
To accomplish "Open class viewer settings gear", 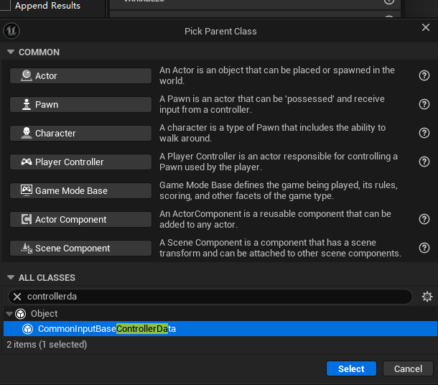I will [x=427, y=297].
